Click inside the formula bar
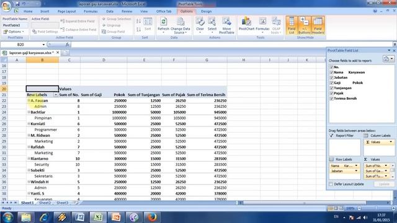Viewport: 397px width, 223px height. click(x=231, y=45)
